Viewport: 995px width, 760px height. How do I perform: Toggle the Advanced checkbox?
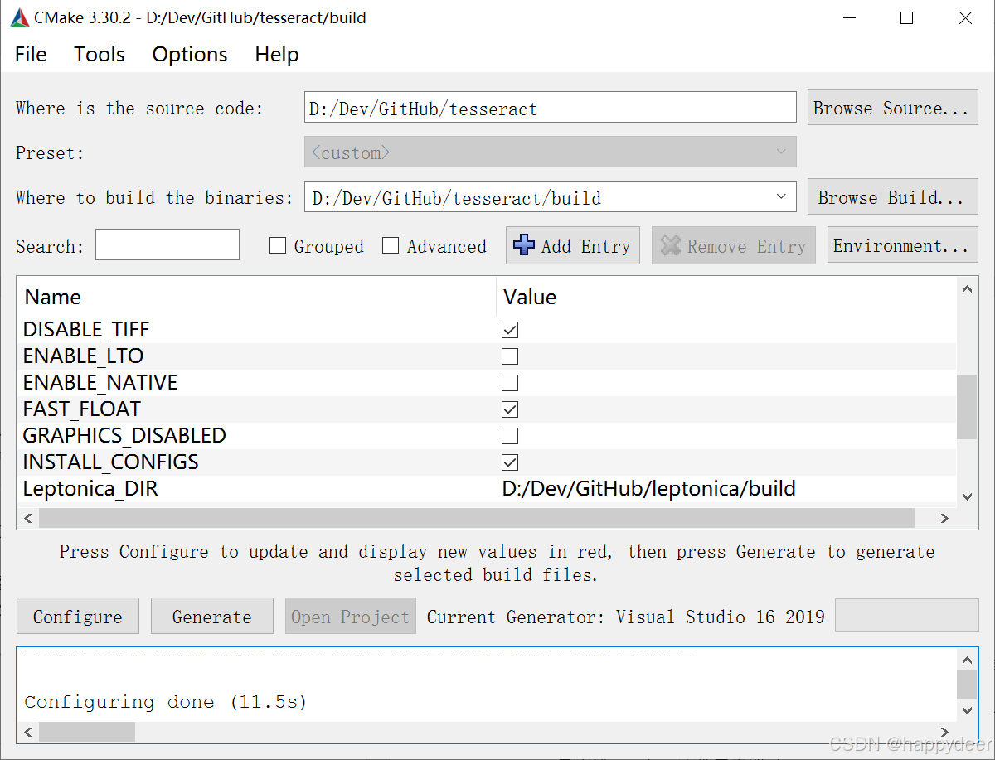(x=391, y=245)
